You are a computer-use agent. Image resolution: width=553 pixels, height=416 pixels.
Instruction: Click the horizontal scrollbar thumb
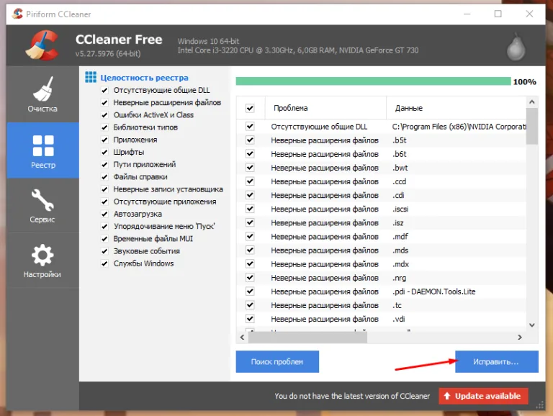(307, 338)
